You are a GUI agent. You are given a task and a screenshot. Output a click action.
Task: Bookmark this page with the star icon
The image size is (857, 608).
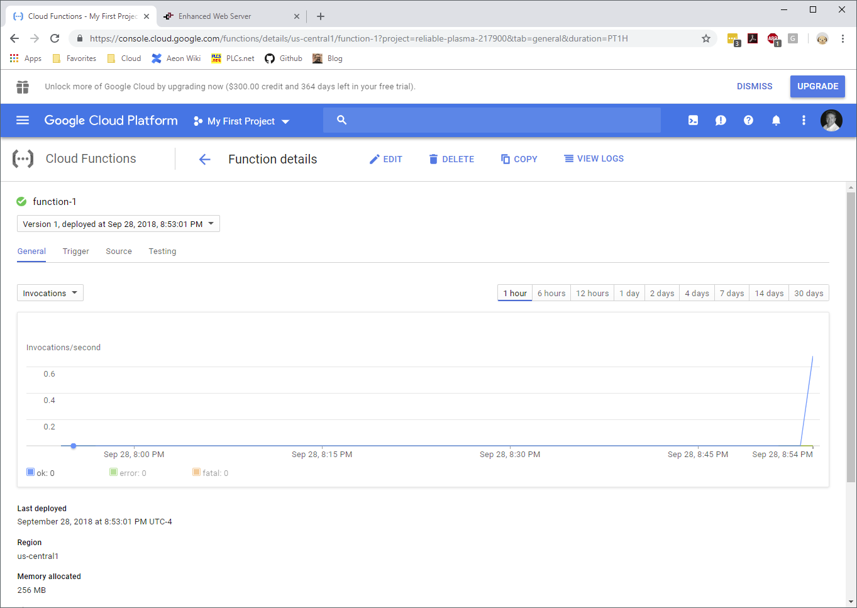pos(706,38)
